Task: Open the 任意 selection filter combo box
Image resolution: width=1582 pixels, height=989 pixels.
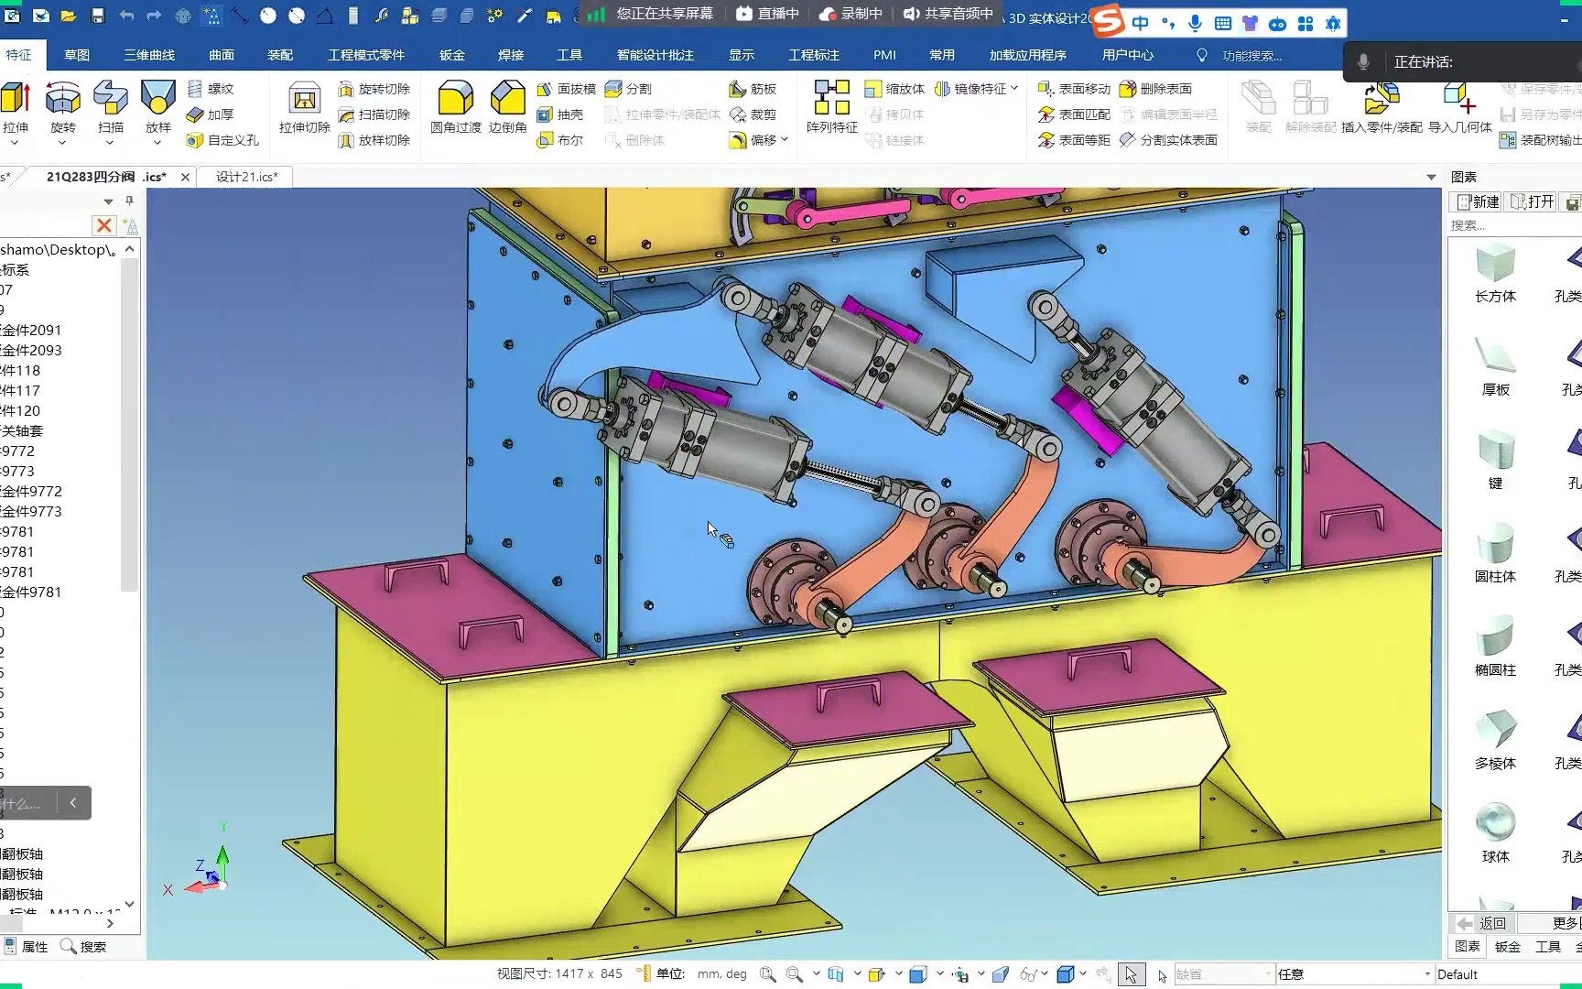Action: click(x=1354, y=974)
